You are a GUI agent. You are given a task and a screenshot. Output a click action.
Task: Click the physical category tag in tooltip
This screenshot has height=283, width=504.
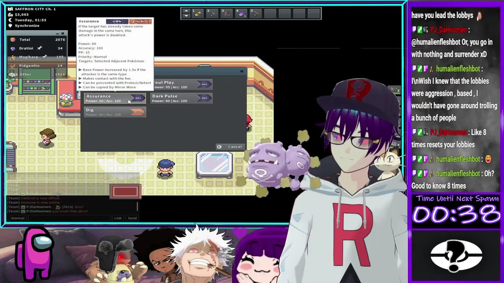pos(140,21)
